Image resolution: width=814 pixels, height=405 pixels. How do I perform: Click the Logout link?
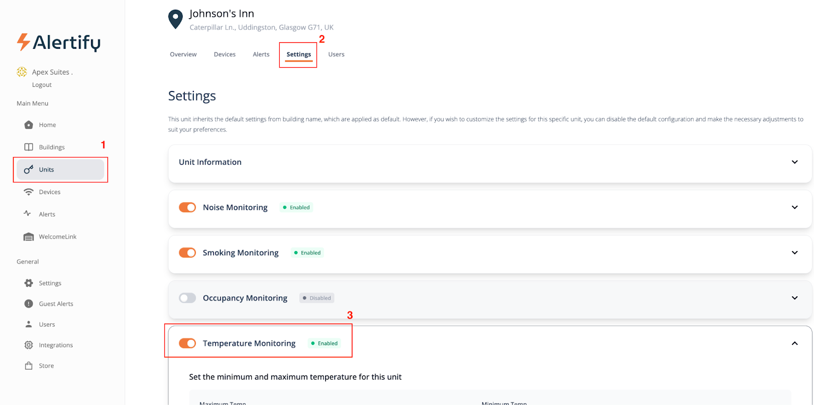tap(42, 85)
